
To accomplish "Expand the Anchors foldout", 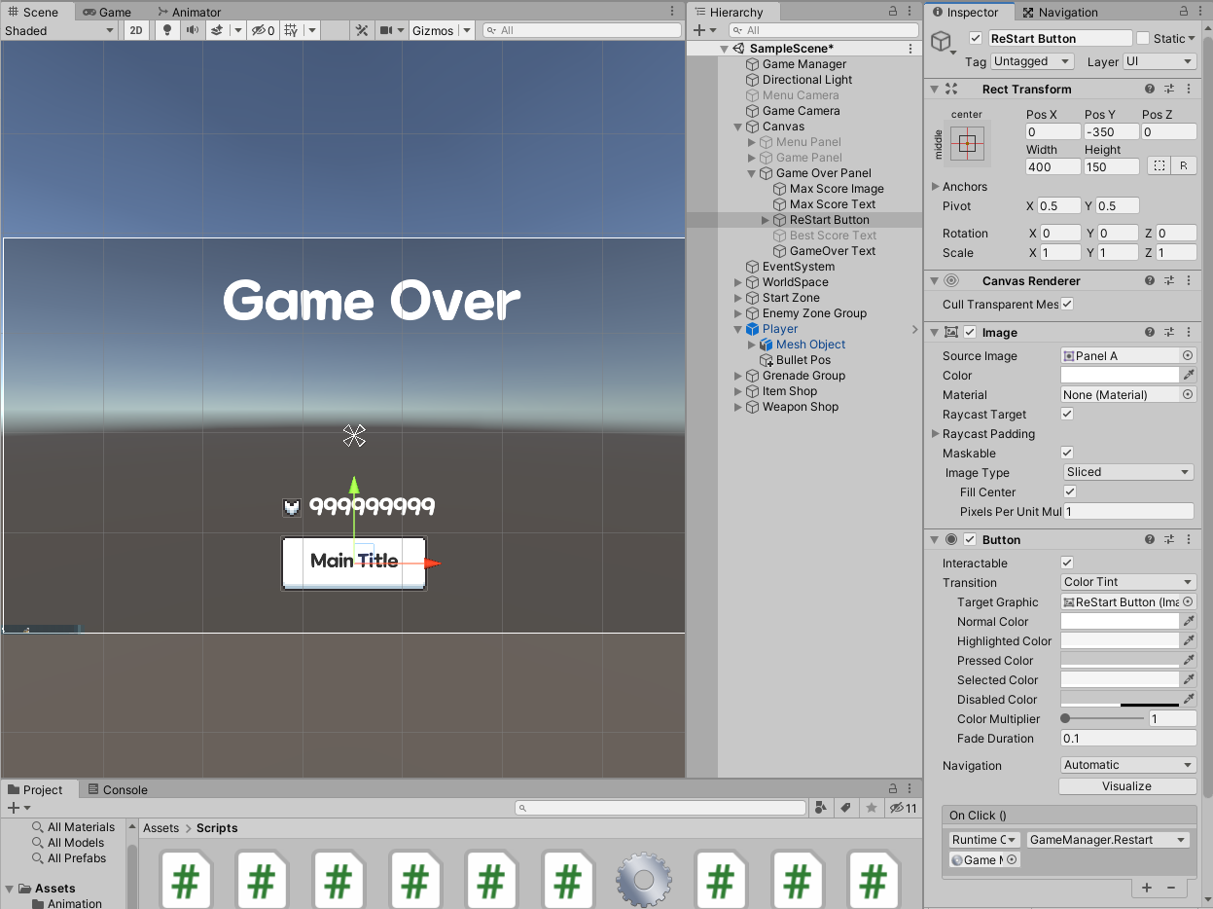I will pyautogui.click(x=936, y=187).
